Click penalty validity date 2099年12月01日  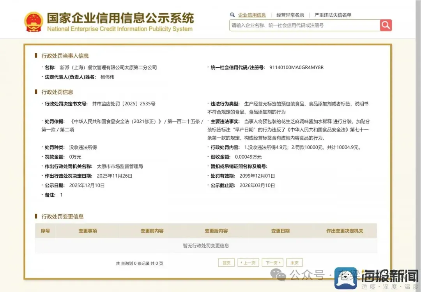coord(257,176)
